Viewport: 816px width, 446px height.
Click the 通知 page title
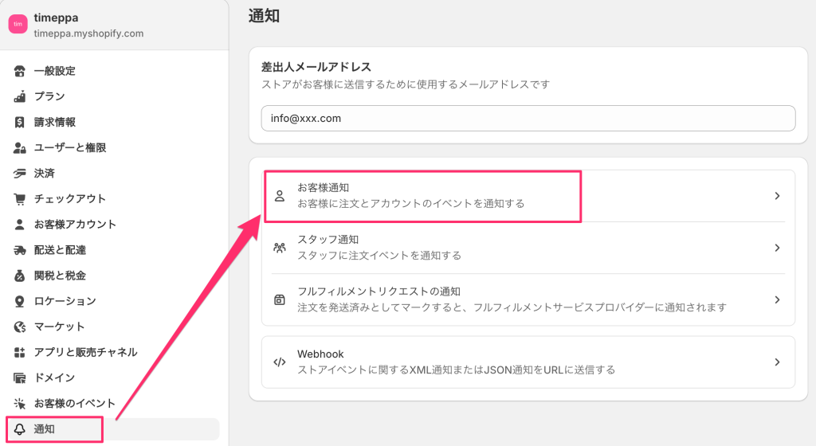[265, 16]
